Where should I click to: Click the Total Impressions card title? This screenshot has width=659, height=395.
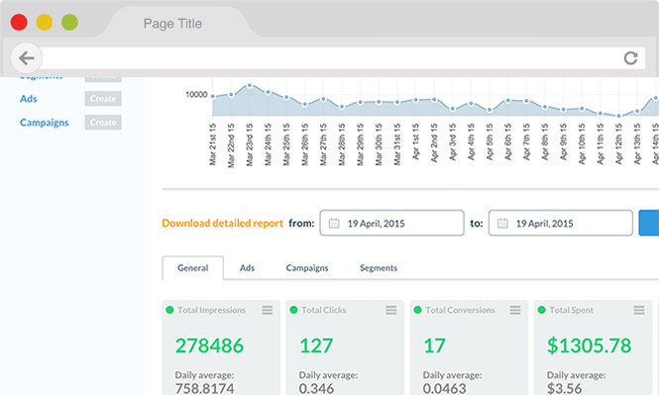[211, 310]
